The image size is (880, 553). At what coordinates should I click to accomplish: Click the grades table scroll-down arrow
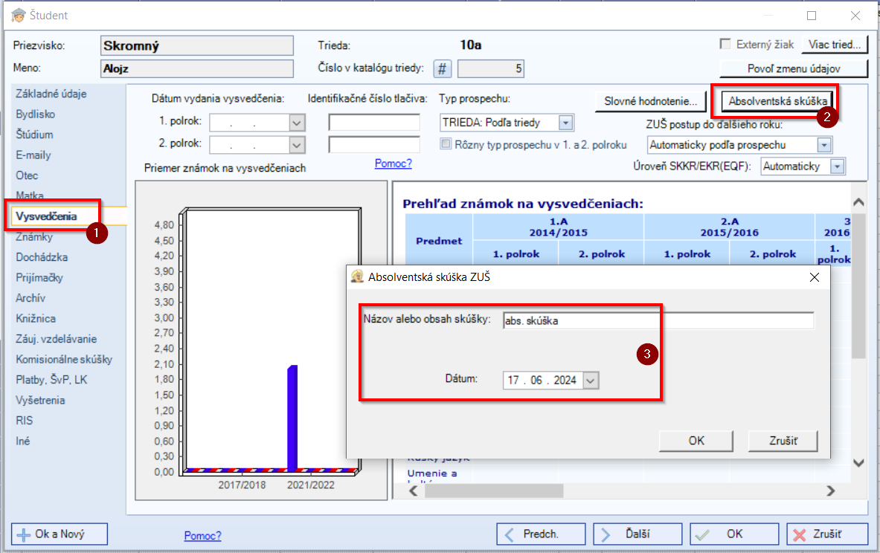858,463
